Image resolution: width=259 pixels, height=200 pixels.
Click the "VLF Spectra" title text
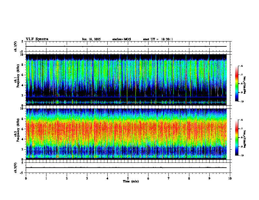[x=37, y=39]
